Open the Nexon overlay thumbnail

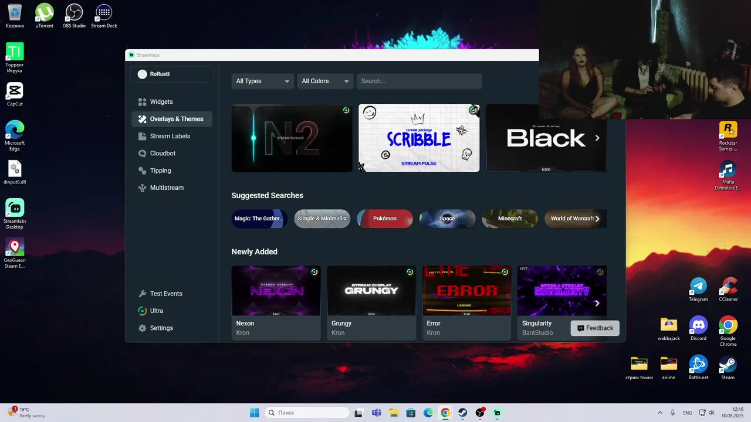276,291
